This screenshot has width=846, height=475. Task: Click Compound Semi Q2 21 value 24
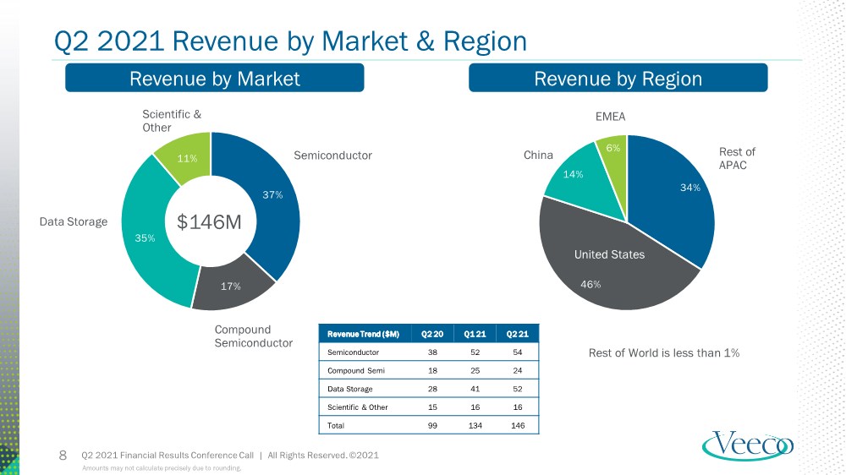click(x=518, y=370)
